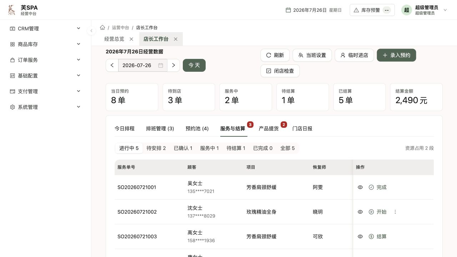
Task: Click the 超 user avatar
Action: [x=407, y=10]
